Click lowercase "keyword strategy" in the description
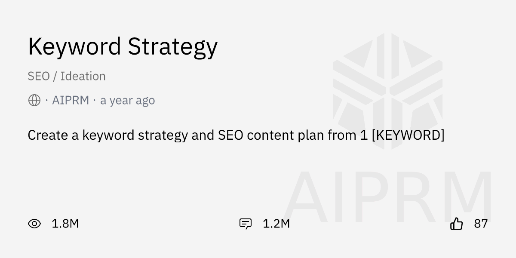Viewport: 516px width, 258px height. pyautogui.click(x=135, y=135)
